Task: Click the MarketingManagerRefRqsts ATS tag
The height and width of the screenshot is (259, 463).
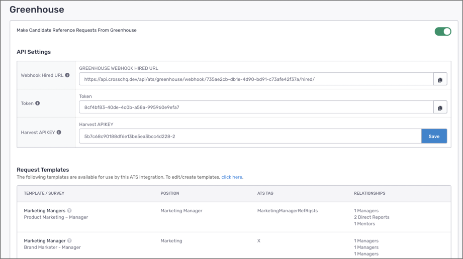Action: pyautogui.click(x=288, y=211)
